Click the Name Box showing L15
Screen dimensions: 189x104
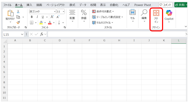coord(12,35)
